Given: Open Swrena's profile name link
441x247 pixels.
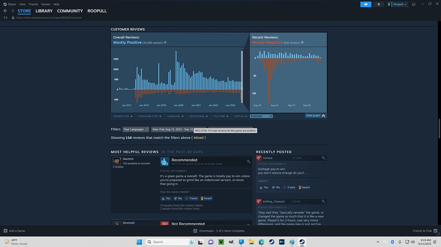Looking at the screenshot, I should [x=268, y=158].
